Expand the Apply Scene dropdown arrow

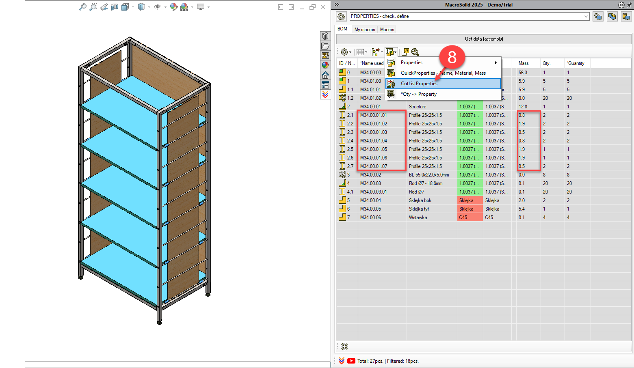click(x=192, y=7)
